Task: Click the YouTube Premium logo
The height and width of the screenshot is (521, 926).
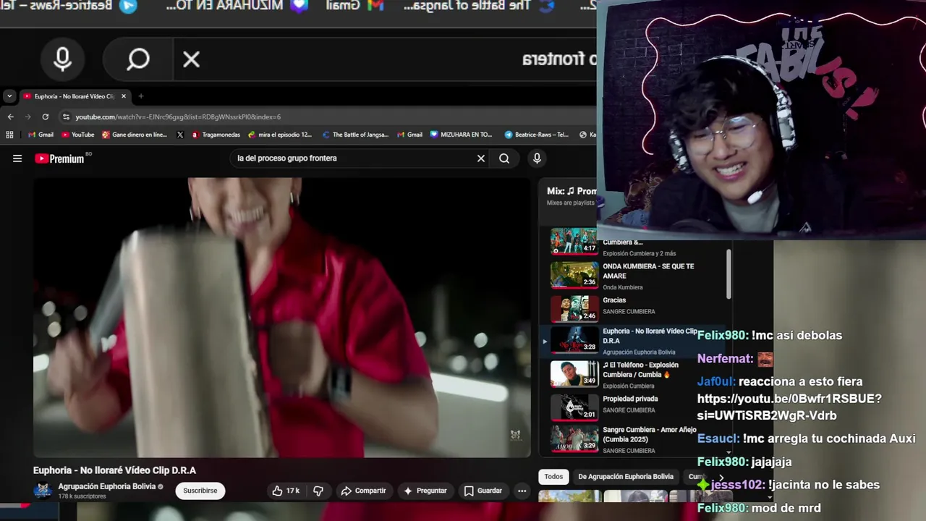Action: (59, 158)
